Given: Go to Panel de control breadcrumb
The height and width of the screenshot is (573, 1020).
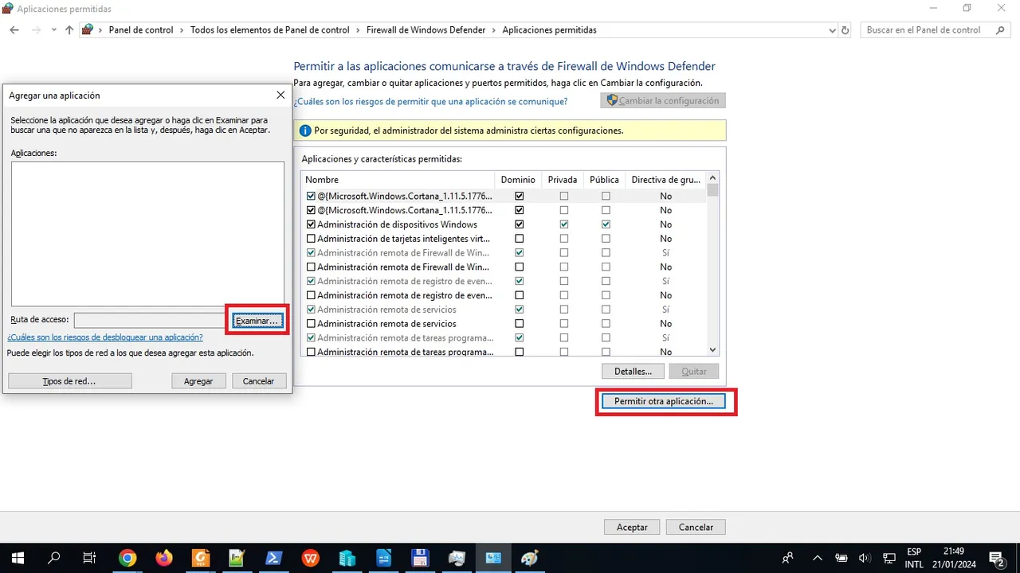Looking at the screenshot, I should [x=141, y=30].
